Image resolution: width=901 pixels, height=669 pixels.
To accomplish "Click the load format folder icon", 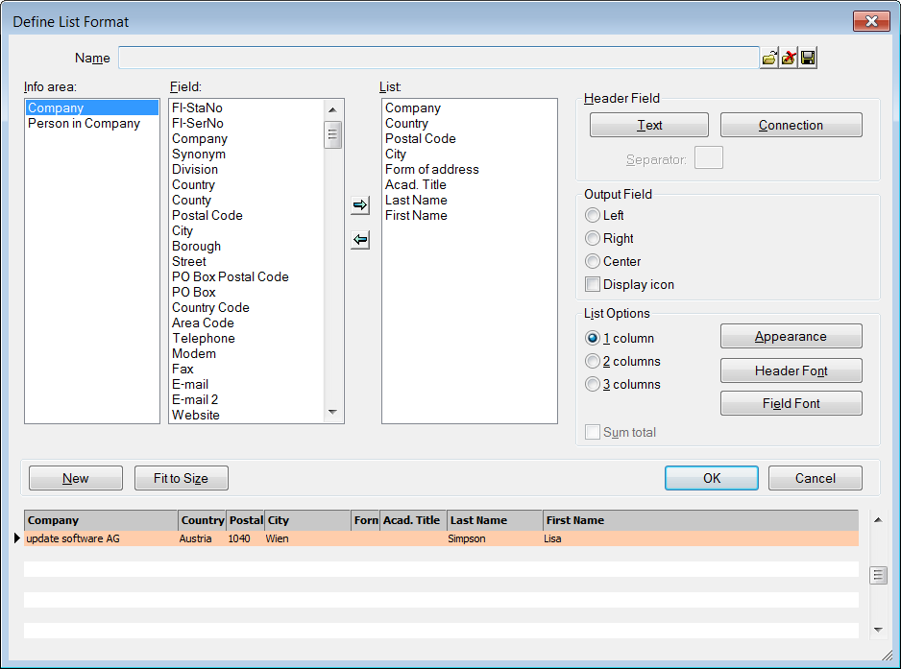I will click(769, 59).
